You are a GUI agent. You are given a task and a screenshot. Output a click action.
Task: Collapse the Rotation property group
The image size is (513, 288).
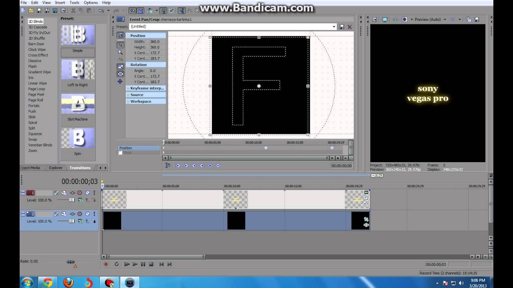[x=128, y=65]
